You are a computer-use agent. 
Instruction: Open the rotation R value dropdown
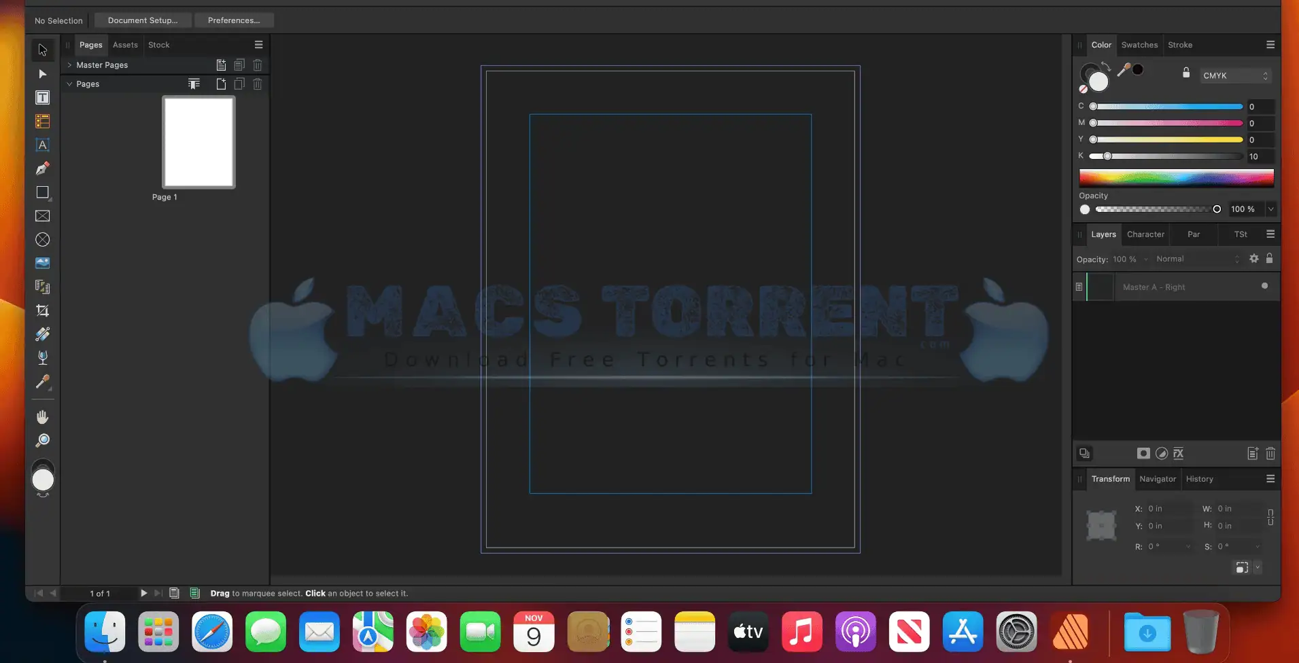[x=1188, y=547]
